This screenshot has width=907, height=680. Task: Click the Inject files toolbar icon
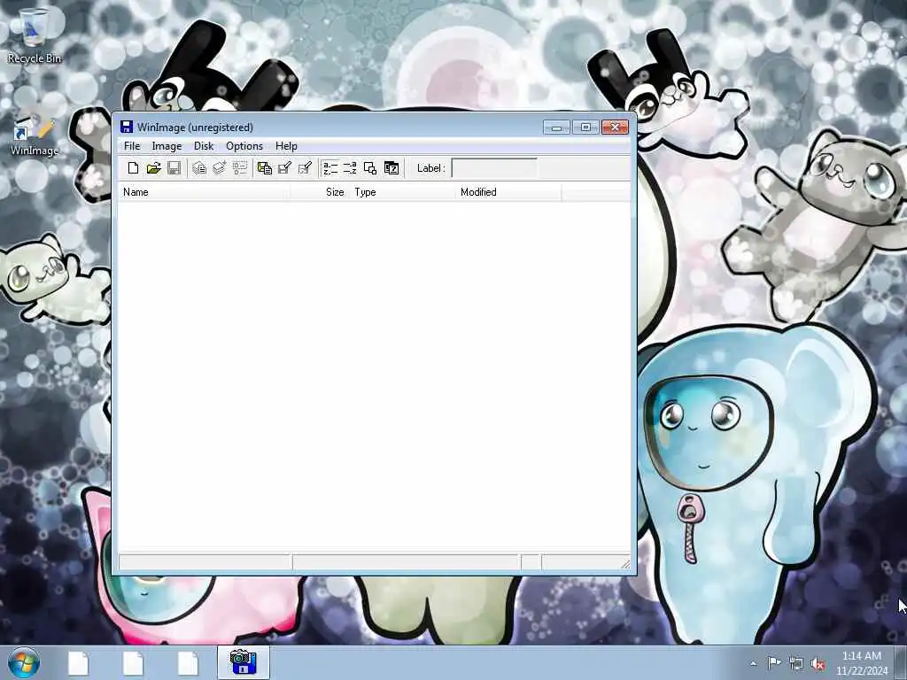pos(220,168)
